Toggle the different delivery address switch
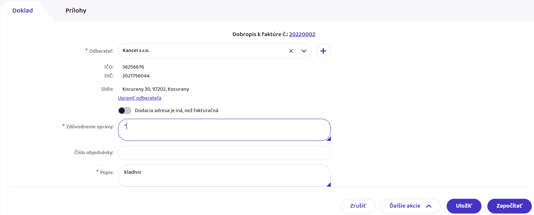 [125, 111]
